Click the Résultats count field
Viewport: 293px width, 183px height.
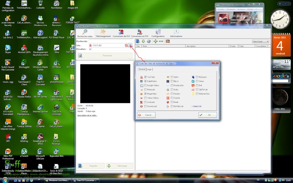pos(111,49)
